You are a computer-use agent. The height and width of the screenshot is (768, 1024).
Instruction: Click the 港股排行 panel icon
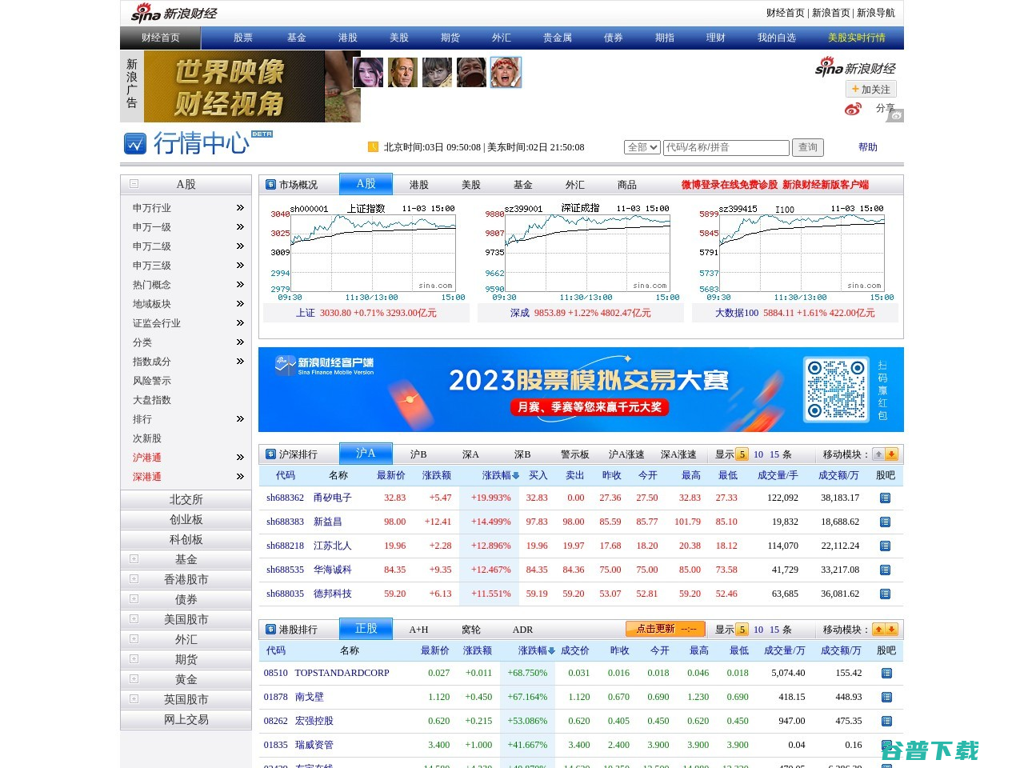point(270,630)
